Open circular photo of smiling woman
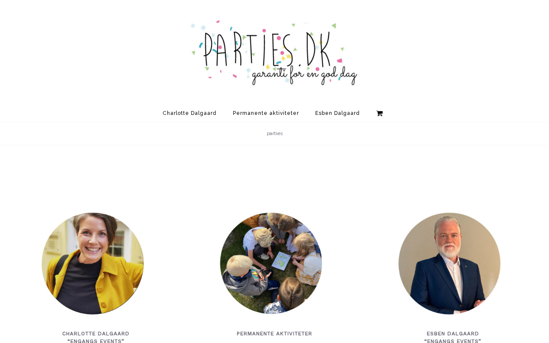This screenshot has width=549, height=343. pyautogui.click(x=93, y=263)
